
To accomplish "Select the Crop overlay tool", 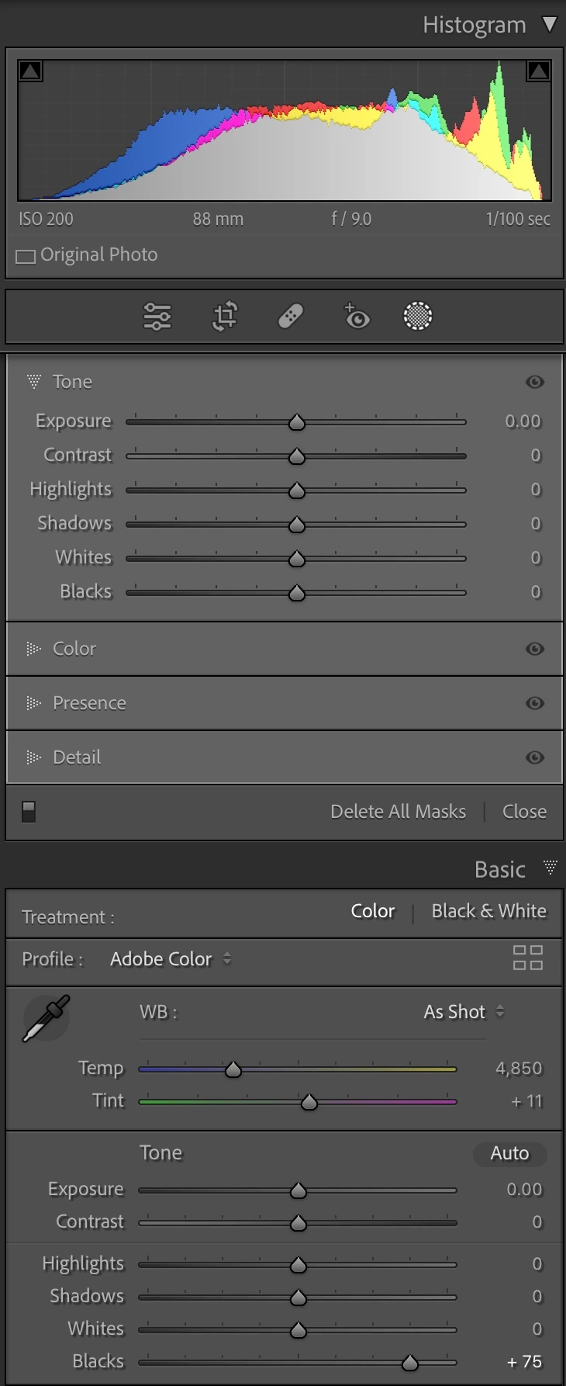I will tap(225, 317).
